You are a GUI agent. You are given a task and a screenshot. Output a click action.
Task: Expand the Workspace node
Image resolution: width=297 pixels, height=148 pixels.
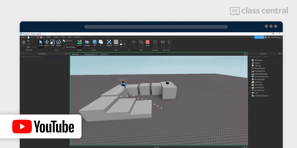coord(250,60)
